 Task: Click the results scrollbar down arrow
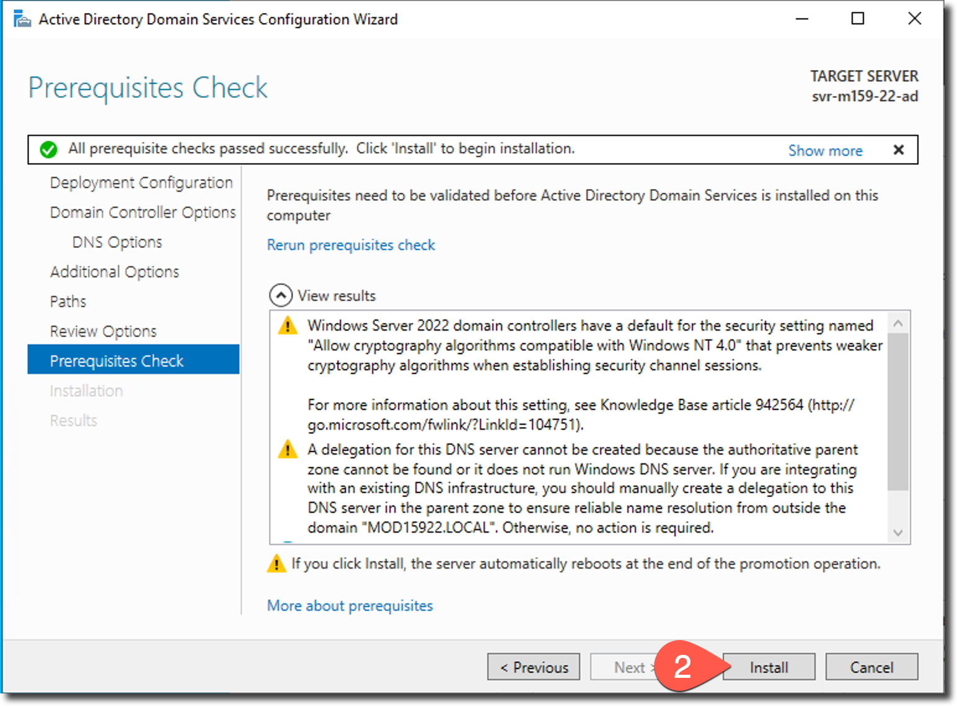coord(898,533)
